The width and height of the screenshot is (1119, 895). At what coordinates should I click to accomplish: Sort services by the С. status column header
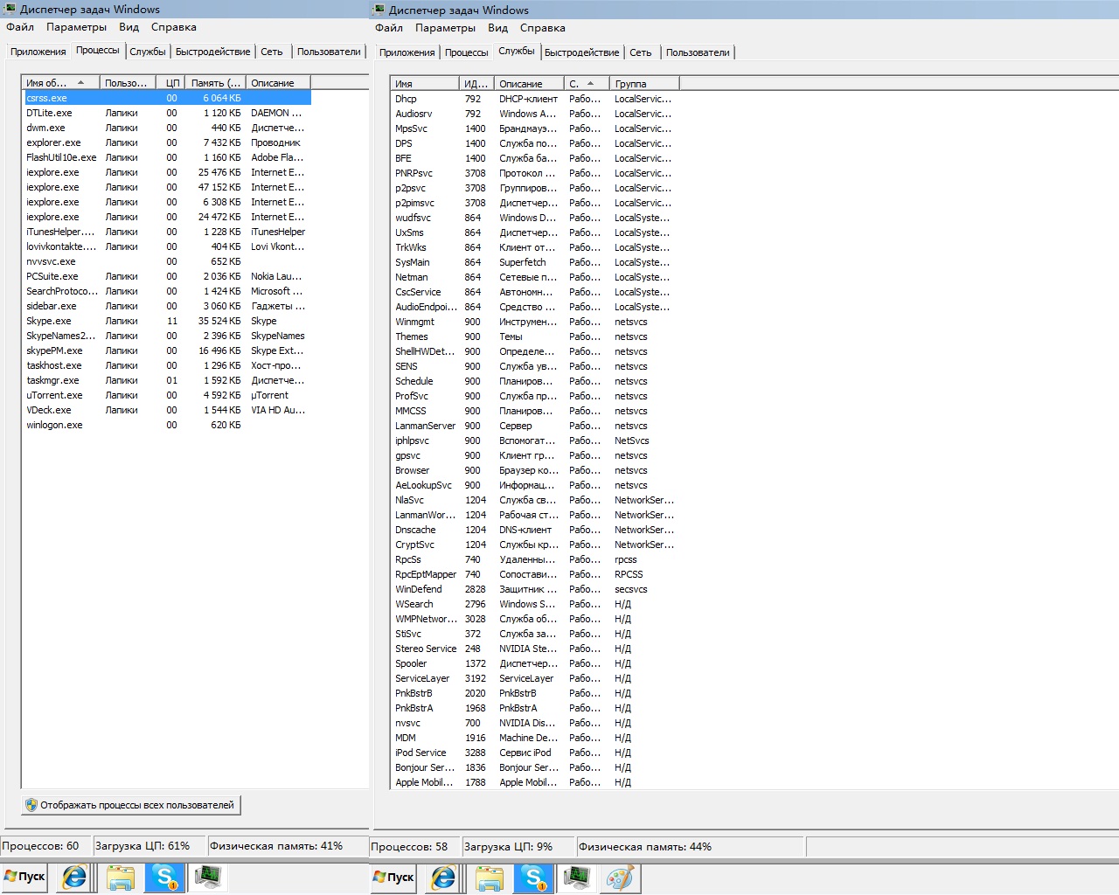[587, 84]
